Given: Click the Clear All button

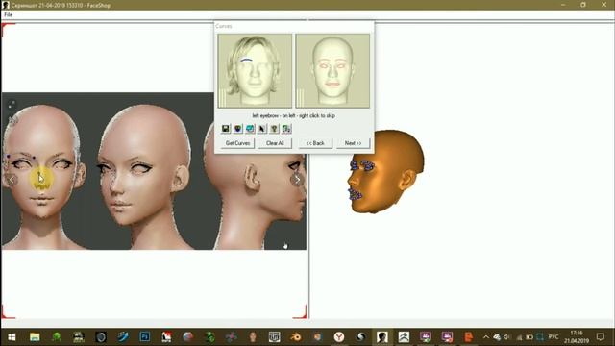Looking at the screenshot, I should point(275,143).
